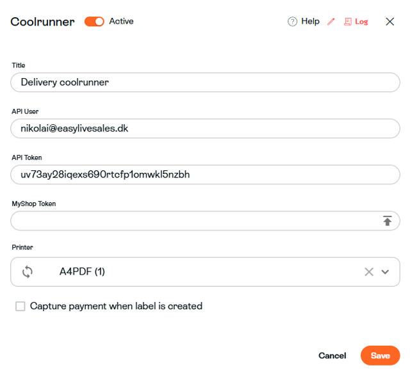The height and width of the screenshot is (377, 410).
Task: Open the Log link text
Action: (361, 22)
